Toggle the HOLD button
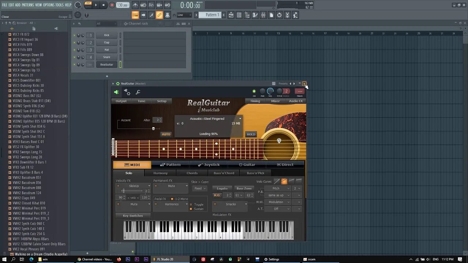 [x=251, y=134]
